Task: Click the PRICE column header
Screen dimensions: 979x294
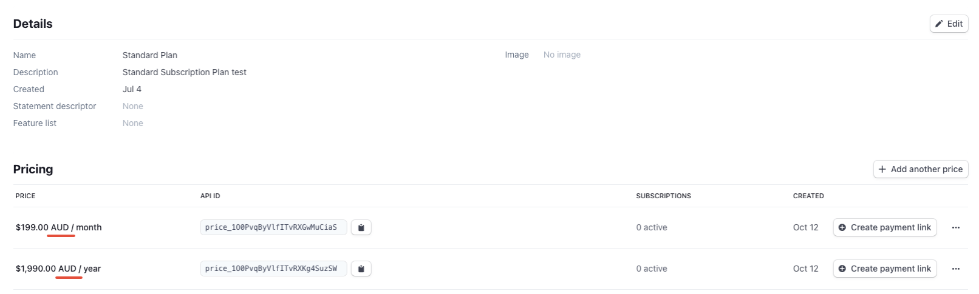Action: pos(26,196)
